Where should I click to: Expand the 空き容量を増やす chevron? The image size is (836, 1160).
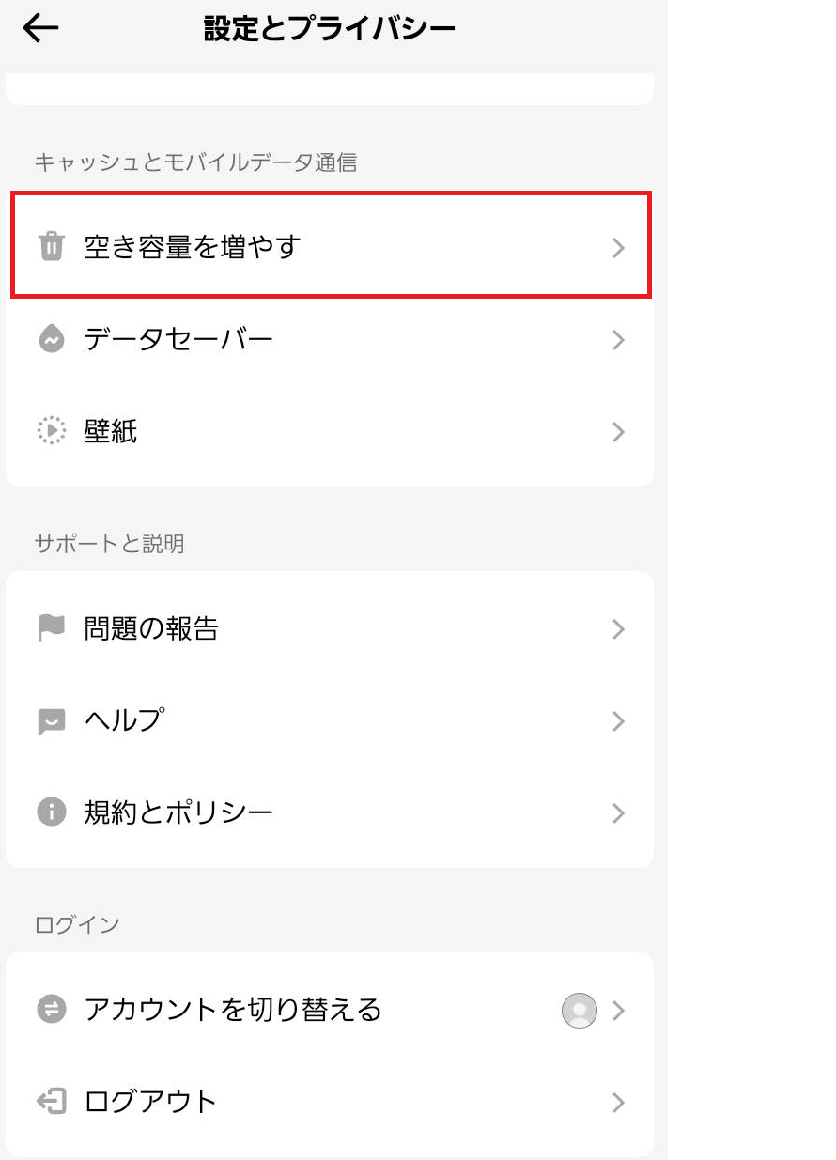(x=618, y=248)
